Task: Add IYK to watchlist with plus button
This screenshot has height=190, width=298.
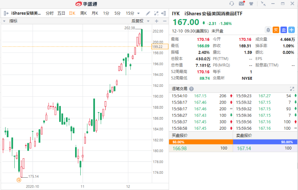Action: [x=292, y=30]
